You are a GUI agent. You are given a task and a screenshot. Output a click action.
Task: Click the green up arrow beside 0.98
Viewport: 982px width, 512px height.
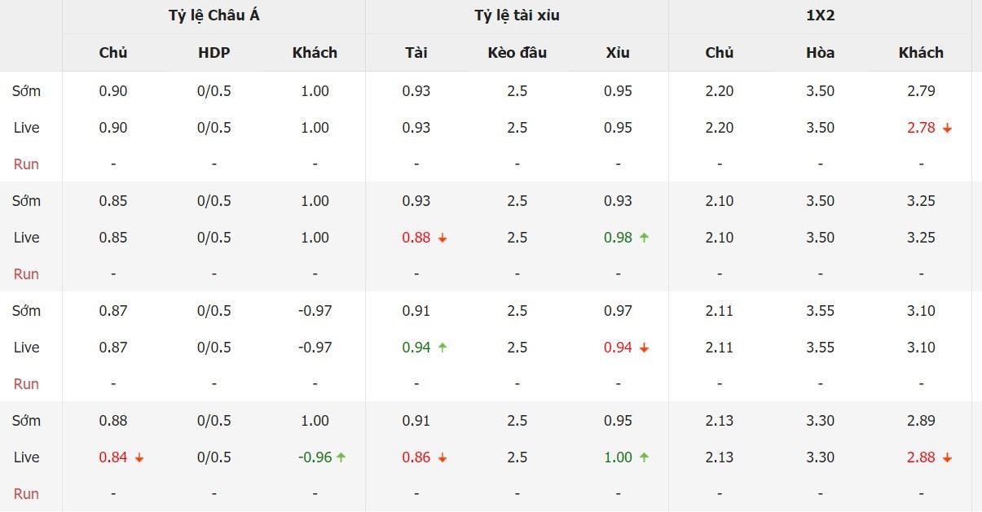click(x=644, y=238)
